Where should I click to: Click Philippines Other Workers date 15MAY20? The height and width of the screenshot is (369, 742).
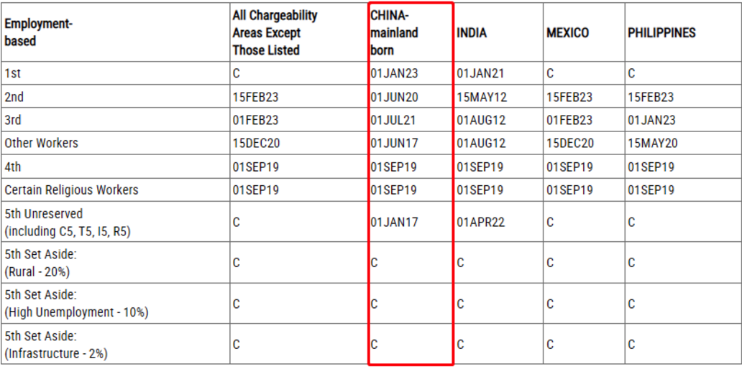[651, 144]
